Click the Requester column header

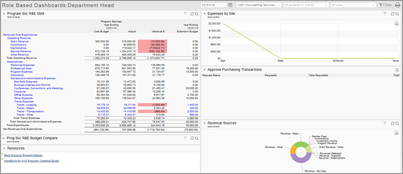pos(271,75)
